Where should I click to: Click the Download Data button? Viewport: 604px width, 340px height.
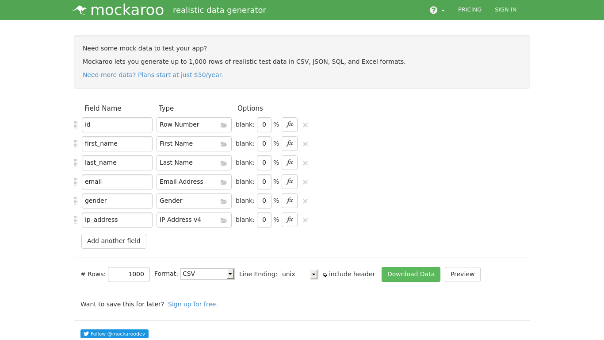tap(411, 274)
